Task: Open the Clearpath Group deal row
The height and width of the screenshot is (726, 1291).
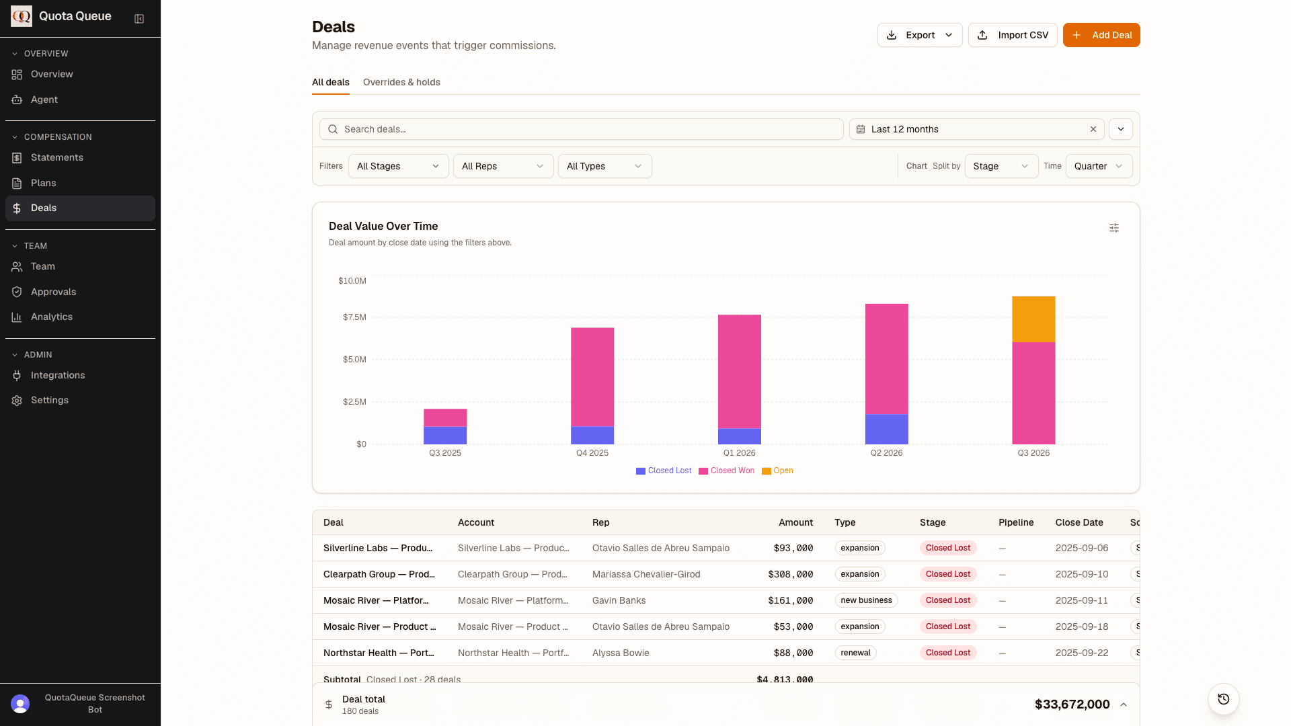Action: point(726,574)
